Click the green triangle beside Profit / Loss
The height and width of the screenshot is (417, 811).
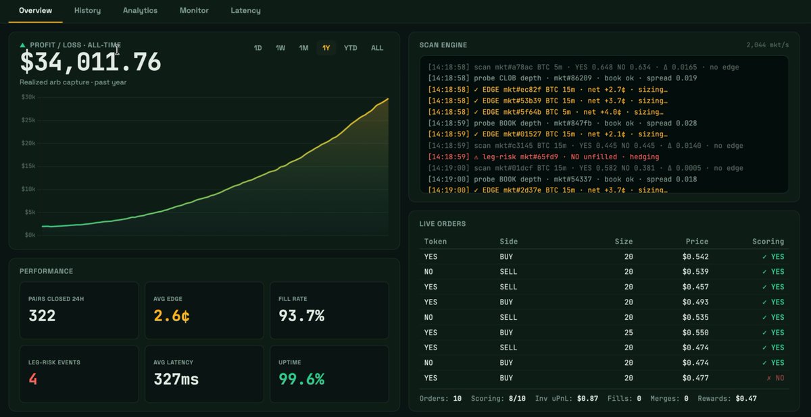click(x=23, y=45)
